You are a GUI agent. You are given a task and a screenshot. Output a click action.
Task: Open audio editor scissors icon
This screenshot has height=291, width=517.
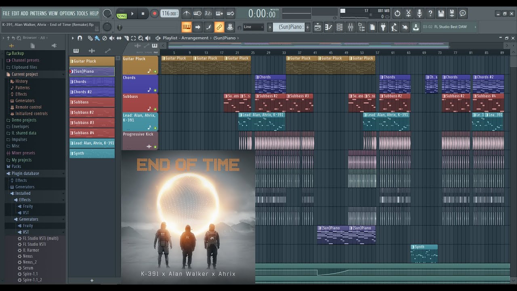pos(408,13)
